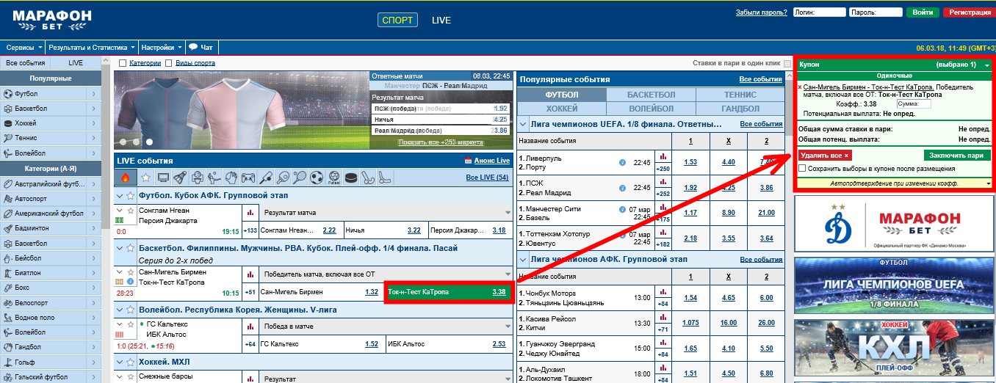
Task: Select the Futsal ball icon in LIVE filter
Action: click(x=334, y=177)
